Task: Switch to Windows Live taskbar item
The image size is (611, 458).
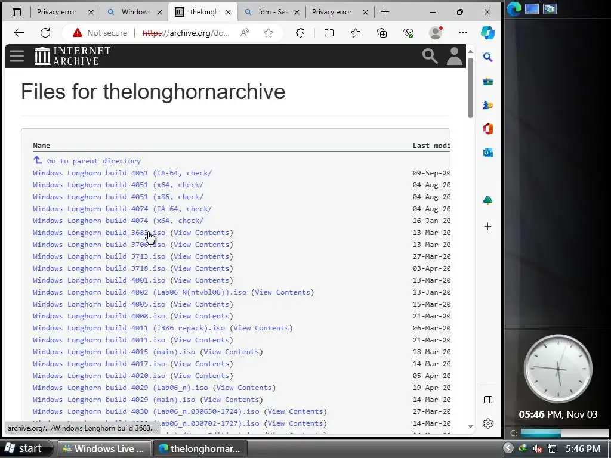Action: click(x=103, y=448)
